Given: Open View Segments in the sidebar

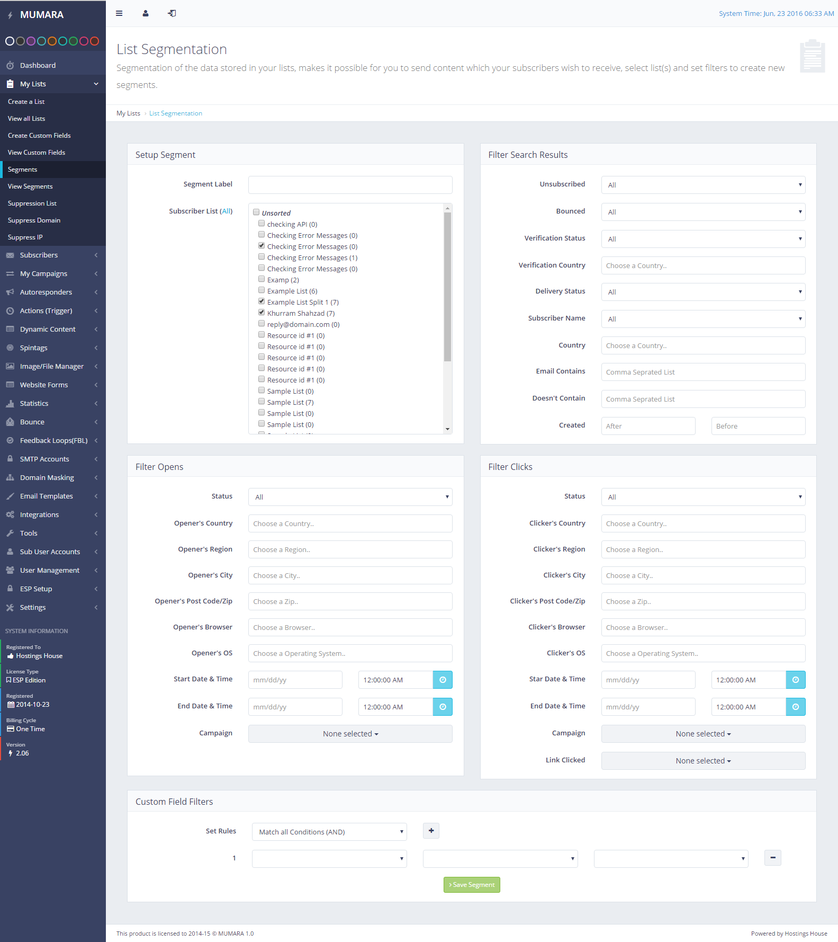Looking at the screenshot, I should tap(30, 186).
